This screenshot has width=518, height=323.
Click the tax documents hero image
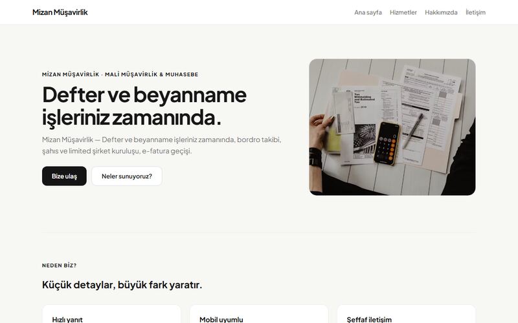click(392, 127)
